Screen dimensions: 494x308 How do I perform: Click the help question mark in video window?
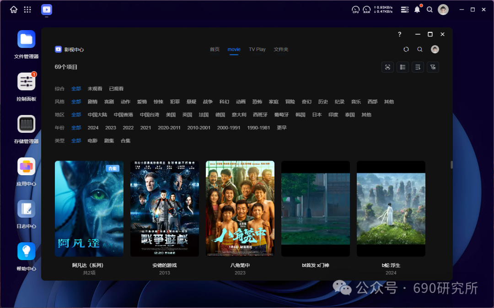click(399, 34)
